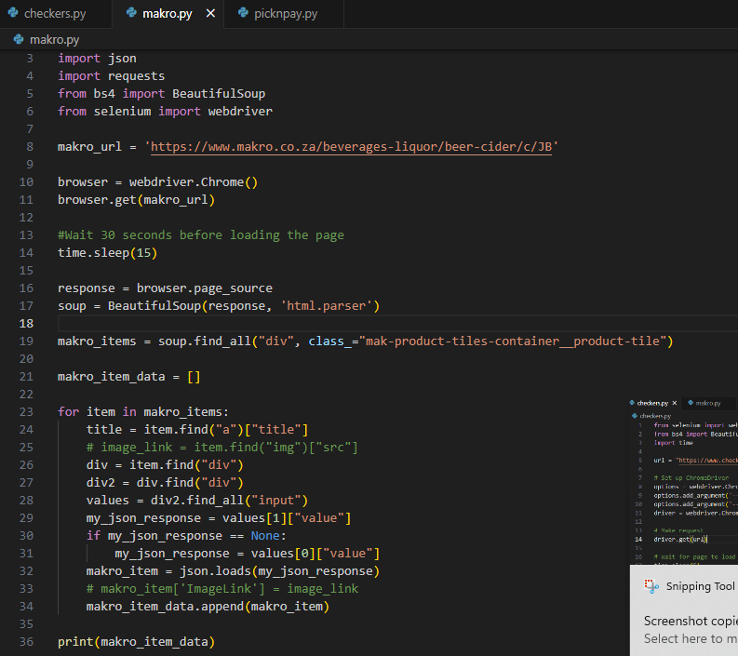Click 'makro_item_data.append(makro_item)' line

[x=208, y=607]
